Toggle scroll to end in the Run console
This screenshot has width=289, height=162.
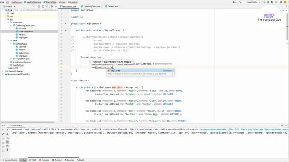click(7, 142)
